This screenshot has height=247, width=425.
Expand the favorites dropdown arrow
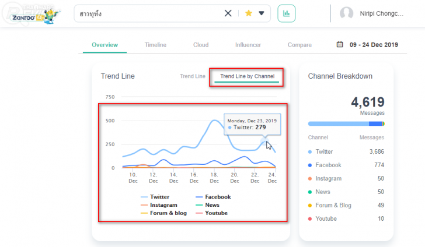point(262,13)
